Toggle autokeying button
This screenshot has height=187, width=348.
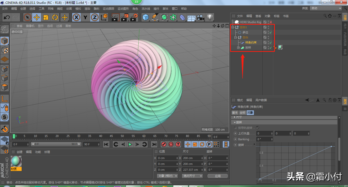coord(171,144)
